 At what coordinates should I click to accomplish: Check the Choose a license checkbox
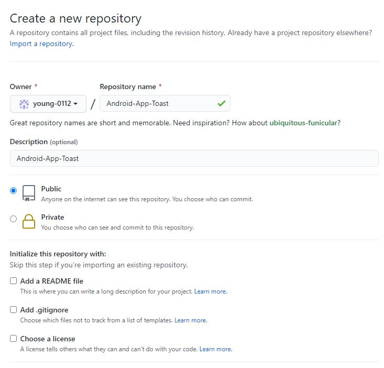[14, 339]
